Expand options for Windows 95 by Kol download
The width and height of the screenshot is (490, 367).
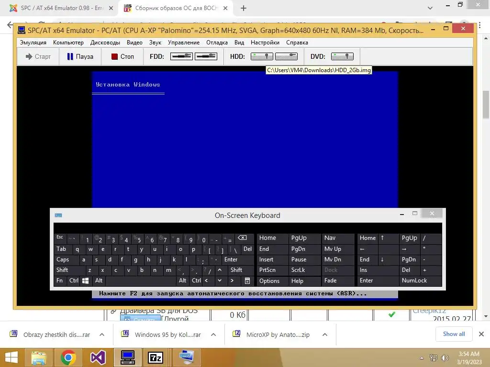pos(213,335)
